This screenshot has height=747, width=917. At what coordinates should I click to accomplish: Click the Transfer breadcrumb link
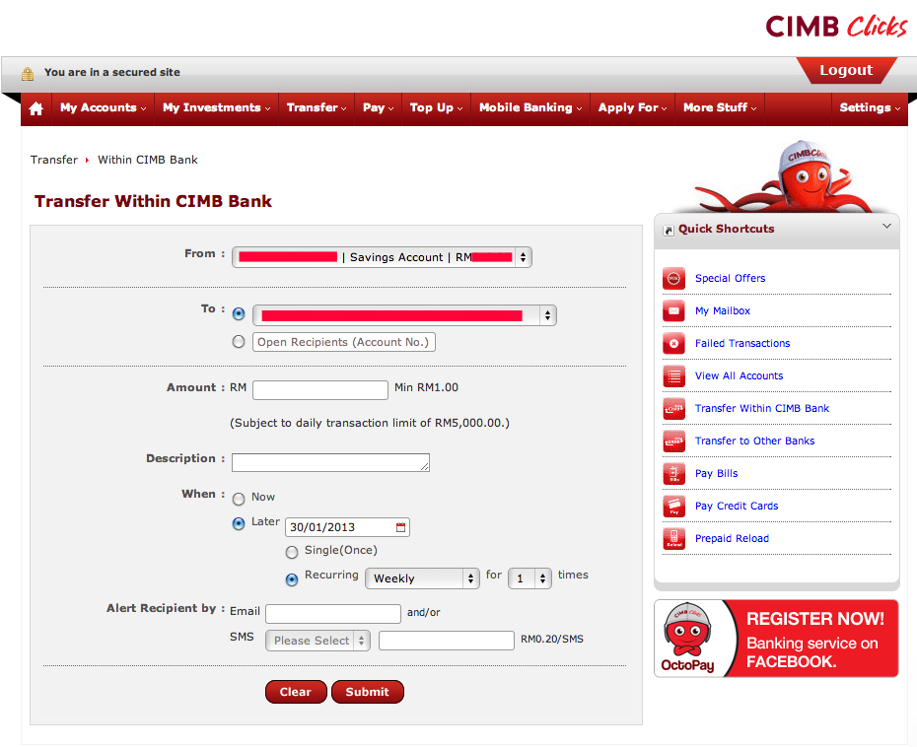coord(54,160)
